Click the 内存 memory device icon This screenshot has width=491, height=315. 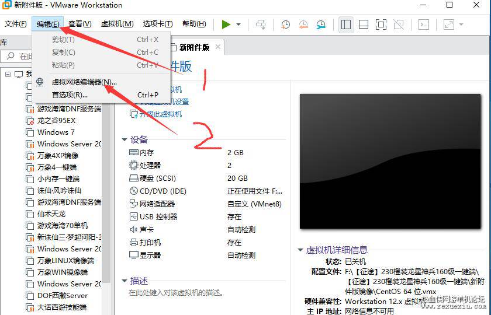point(134,152)
